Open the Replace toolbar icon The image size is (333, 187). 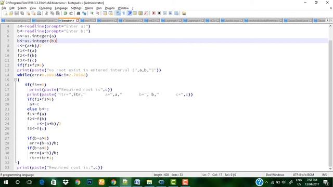click(x=84, y=14)
